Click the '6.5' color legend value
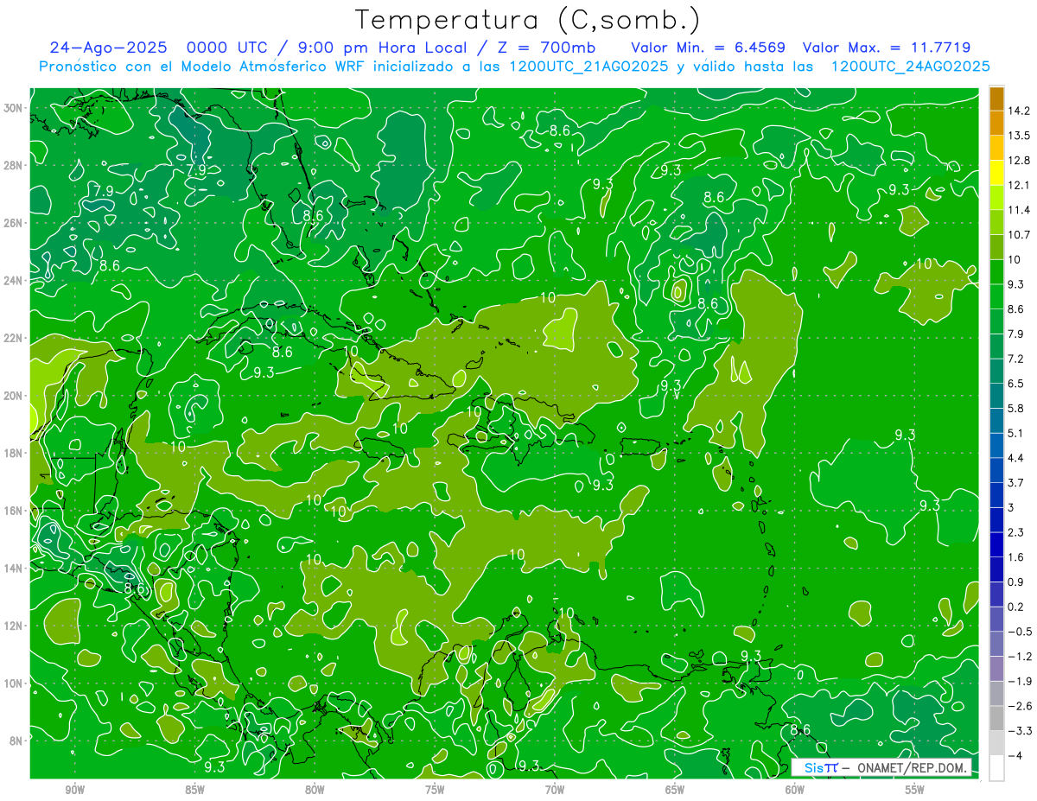 (x=1016, y=384)
